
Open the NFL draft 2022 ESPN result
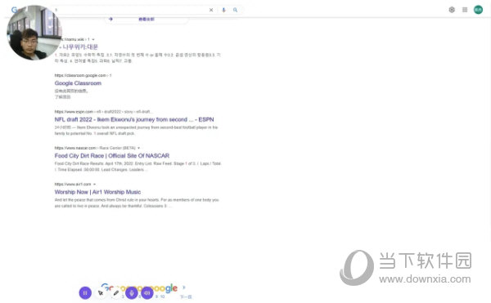pyautogui.click(x=134, y=119)
